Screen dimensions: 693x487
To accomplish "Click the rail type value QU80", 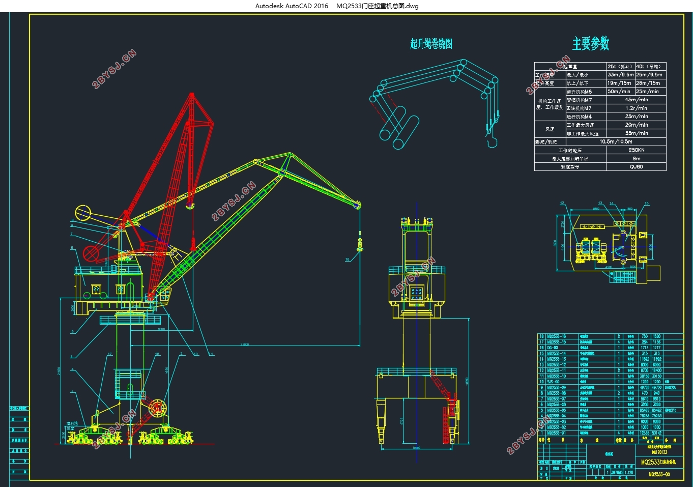I will [x=637, y=167].
